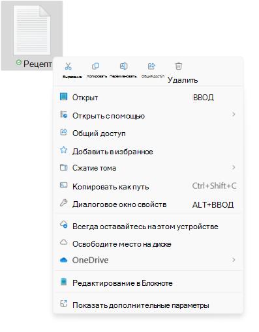Click the cloud outline icon beside Освободите место
259x332 pixels.
point(63,242)
